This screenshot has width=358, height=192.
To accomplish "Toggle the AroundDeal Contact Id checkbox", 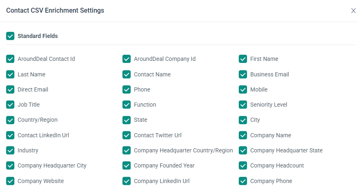I will click(x=10, y=59).
